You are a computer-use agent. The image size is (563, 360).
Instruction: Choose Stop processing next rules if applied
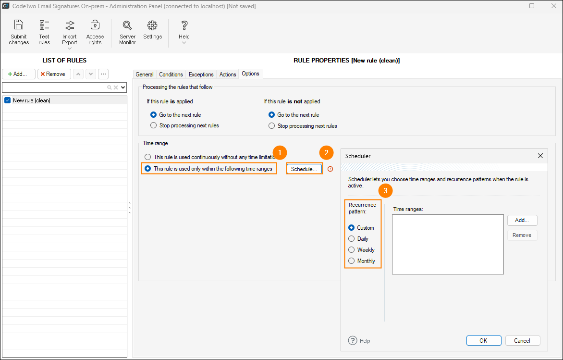(x=154, y=125)
